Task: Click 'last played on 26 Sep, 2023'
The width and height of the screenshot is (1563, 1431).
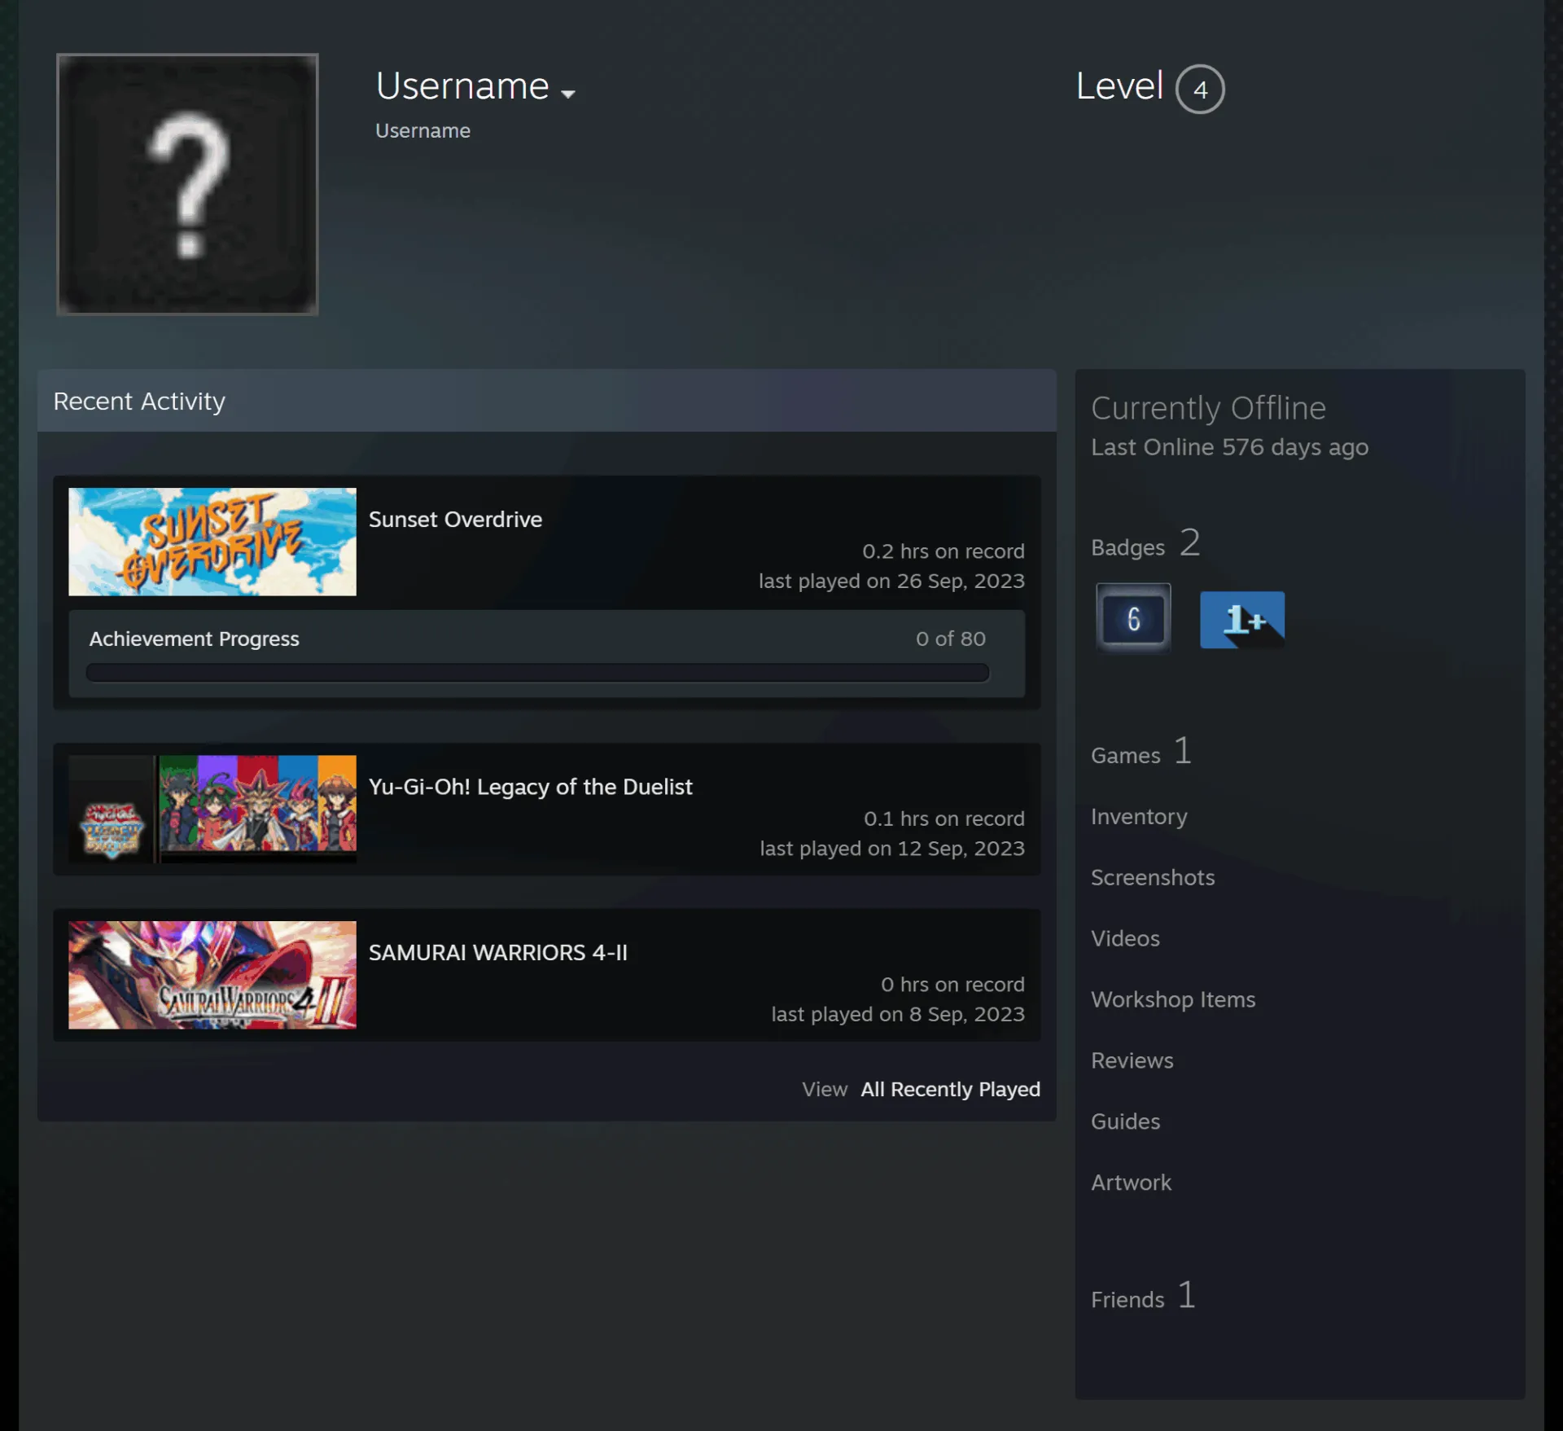Action: (x=891, y=581)
